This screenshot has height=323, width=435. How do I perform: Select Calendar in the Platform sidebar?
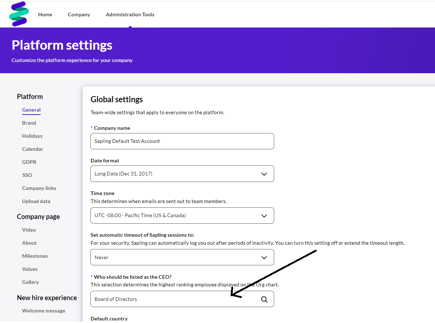(x=33, y=149)
